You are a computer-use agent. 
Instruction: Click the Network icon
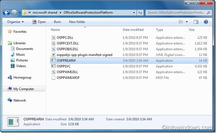tap(10, 100)
